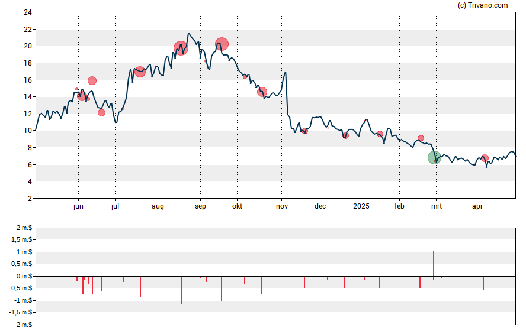
Task: Click the '24' price axis label
Action: point(28,12)
